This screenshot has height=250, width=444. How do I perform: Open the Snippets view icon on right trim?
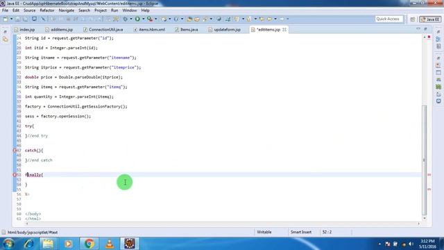click(438, 94)
